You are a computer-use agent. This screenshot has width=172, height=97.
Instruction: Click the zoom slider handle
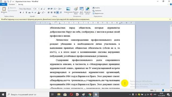[163, 90]
